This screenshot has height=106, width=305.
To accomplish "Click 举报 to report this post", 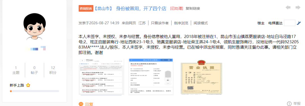I will tap(297, 104).
